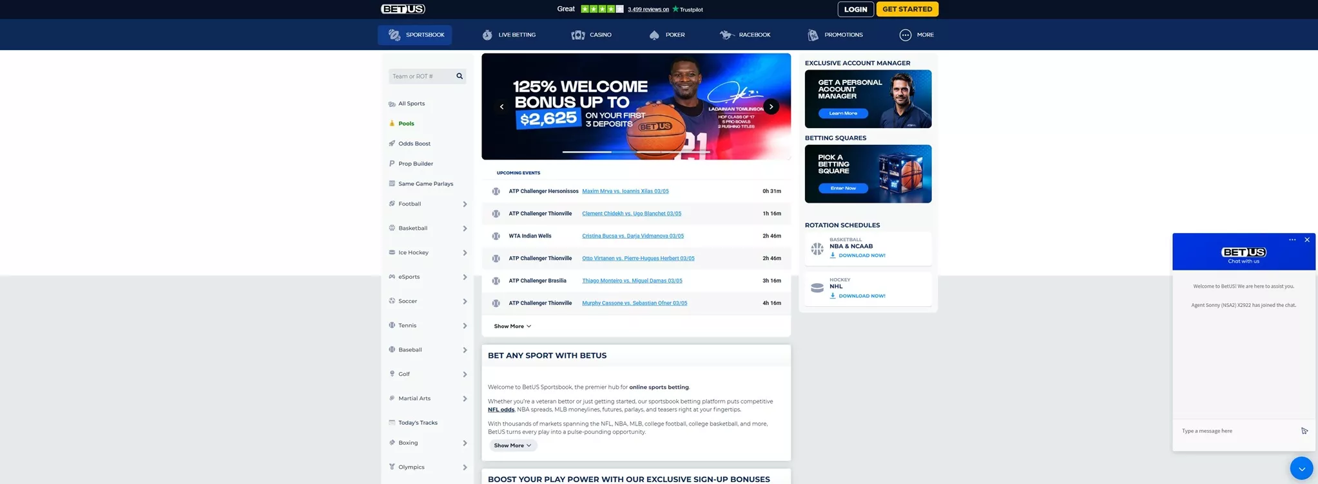Screen dimensions: 1318x484
Task: Click the Same Game Parlays icon
Action: tap(392, 183)
